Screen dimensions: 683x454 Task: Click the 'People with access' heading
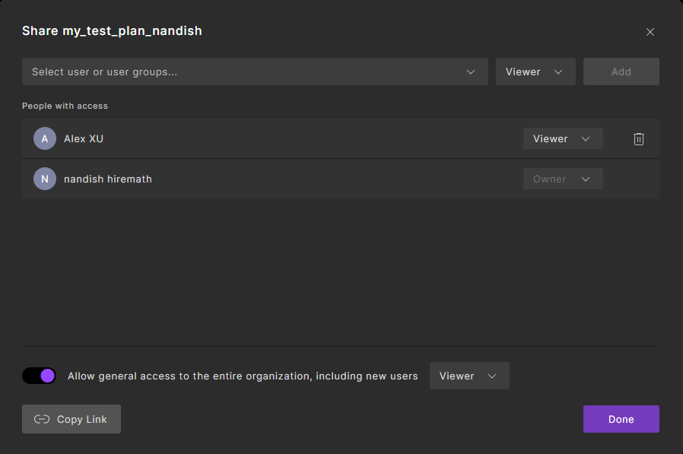(x=65, y=106)
